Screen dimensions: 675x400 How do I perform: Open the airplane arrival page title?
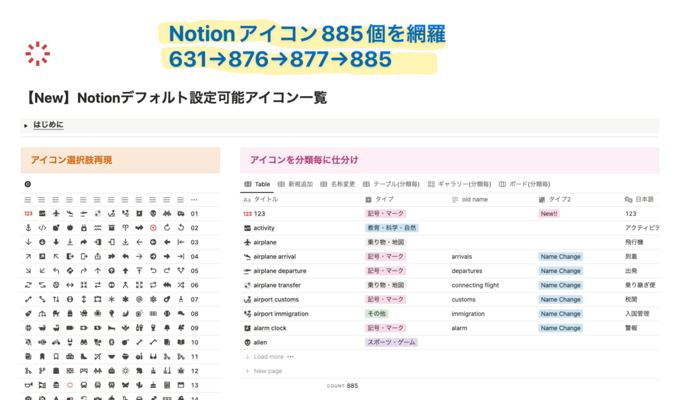[275, 256]
